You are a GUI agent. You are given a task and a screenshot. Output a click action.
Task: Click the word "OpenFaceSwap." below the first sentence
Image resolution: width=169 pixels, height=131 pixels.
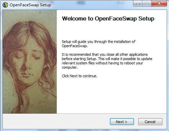(x=75, y=46)
